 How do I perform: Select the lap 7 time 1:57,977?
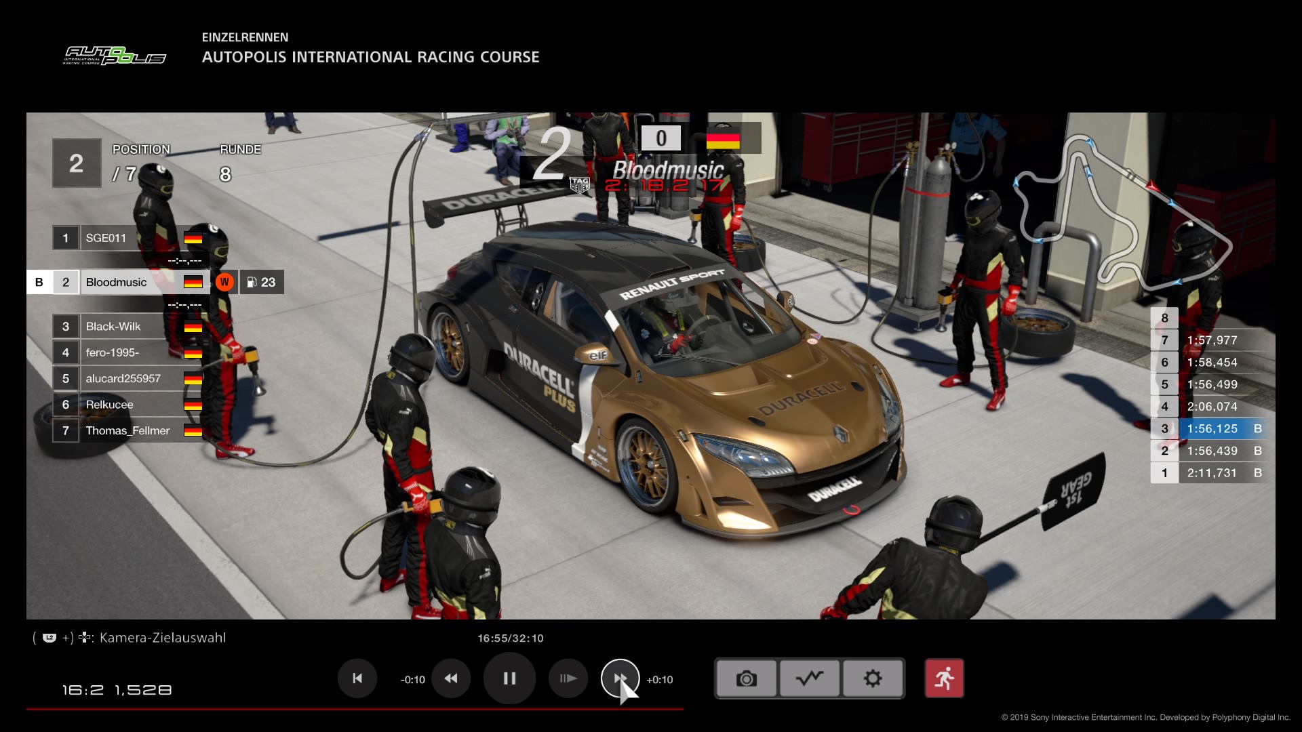1211,340
